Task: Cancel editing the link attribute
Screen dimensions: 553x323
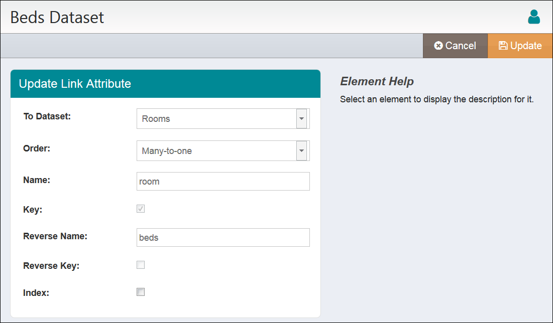Action: click(455, 45)
